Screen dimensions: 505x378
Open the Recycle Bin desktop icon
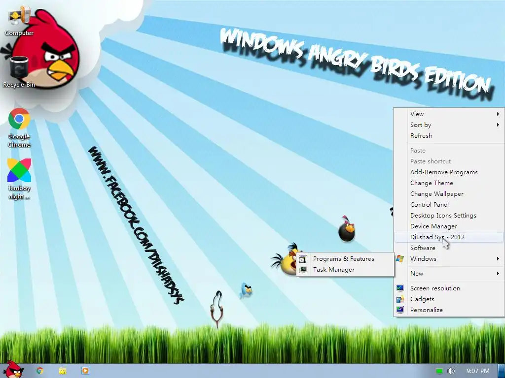coord(19,72)
